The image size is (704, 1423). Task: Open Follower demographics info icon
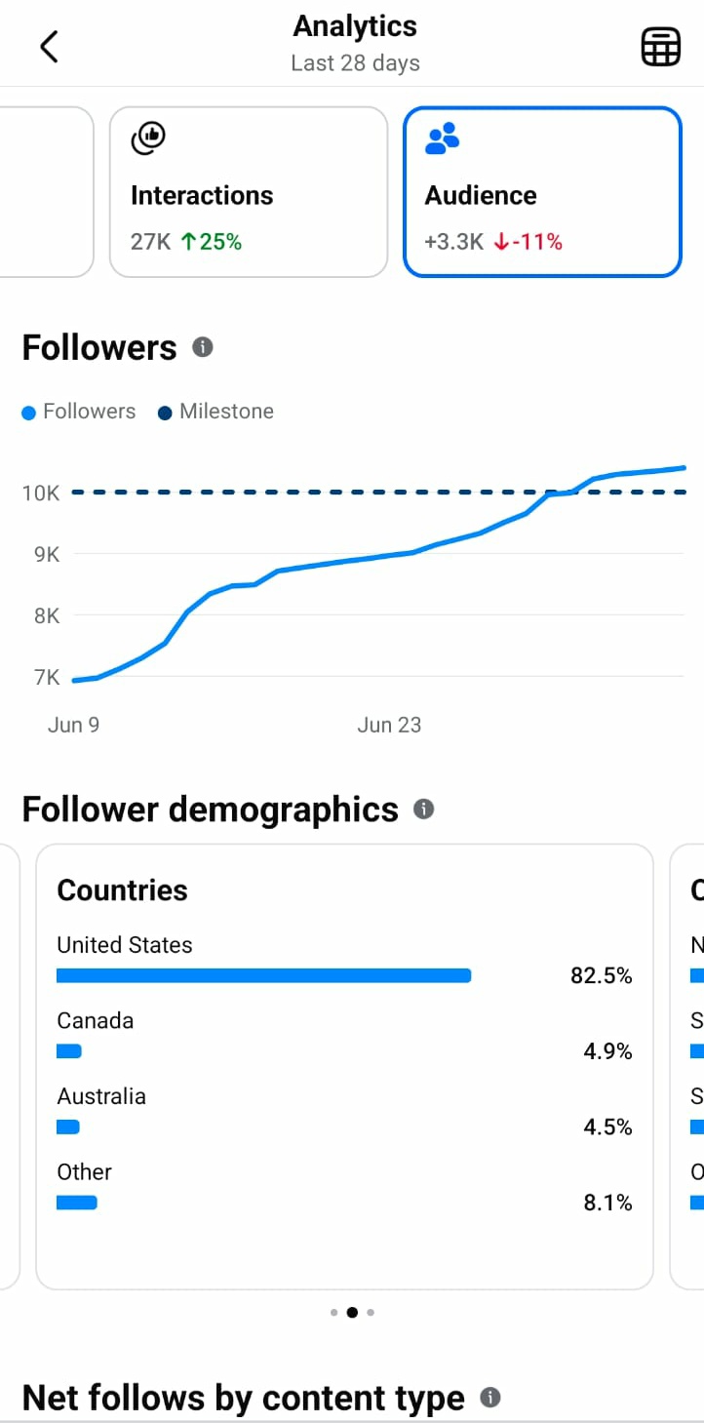(x=423, y=809)
